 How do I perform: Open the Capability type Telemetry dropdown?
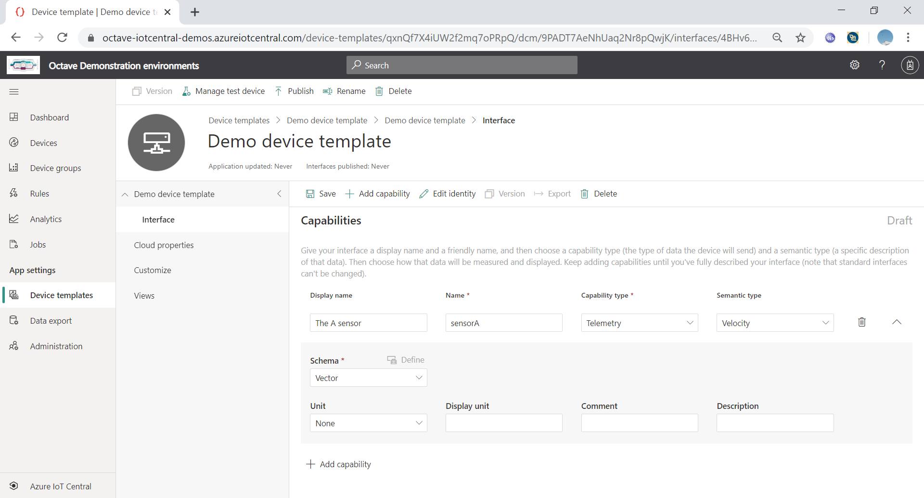click(x=640, y=323)
